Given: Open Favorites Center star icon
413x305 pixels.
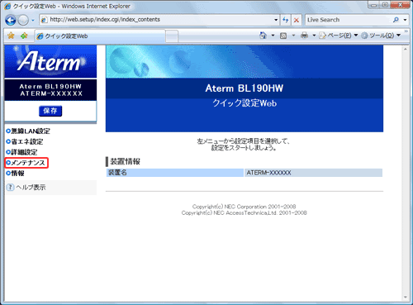Looking at the screenshot, I should [11, 36].
